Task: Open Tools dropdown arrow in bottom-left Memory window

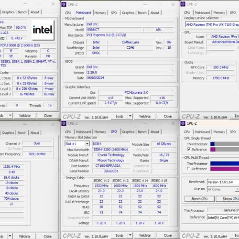Action: click(10, 236)
